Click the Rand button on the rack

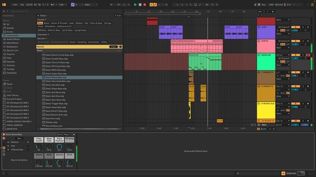pos(60,134)
